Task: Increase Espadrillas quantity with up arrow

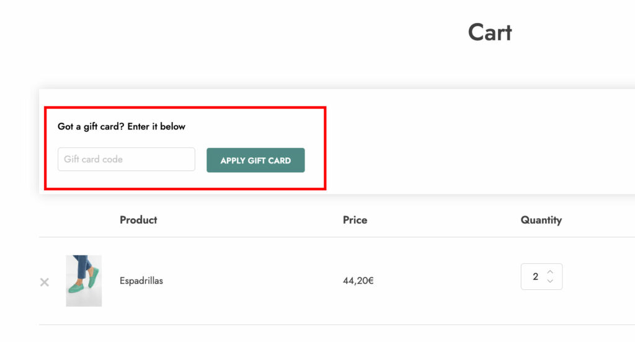Action: click(x=550, y=272)
